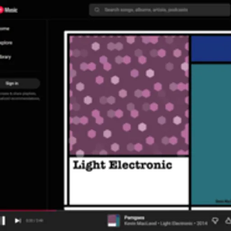Dislike the current song
Image resolution: width=231 pixels, height=231 pixels.
coord(215,221)
